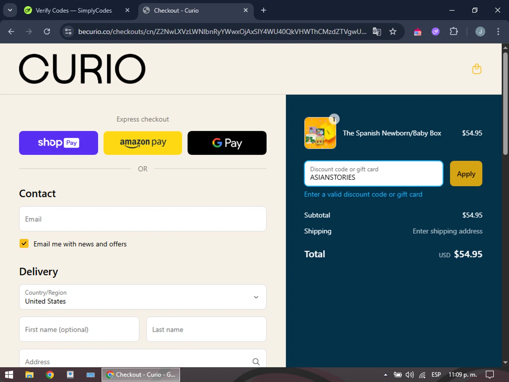Open the shop extension icon in toolbar
This screenshot has height=382, width=509.
tap(418, 32)
